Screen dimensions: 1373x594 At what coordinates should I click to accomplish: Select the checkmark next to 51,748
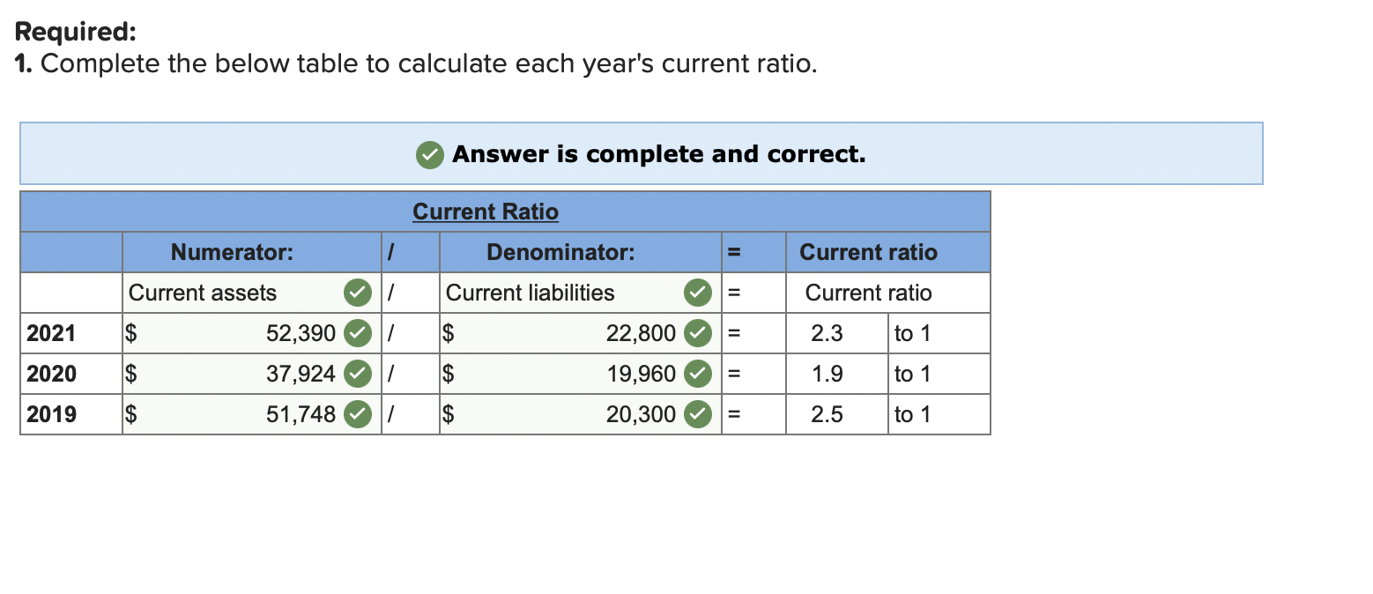(x=357, y=414)
